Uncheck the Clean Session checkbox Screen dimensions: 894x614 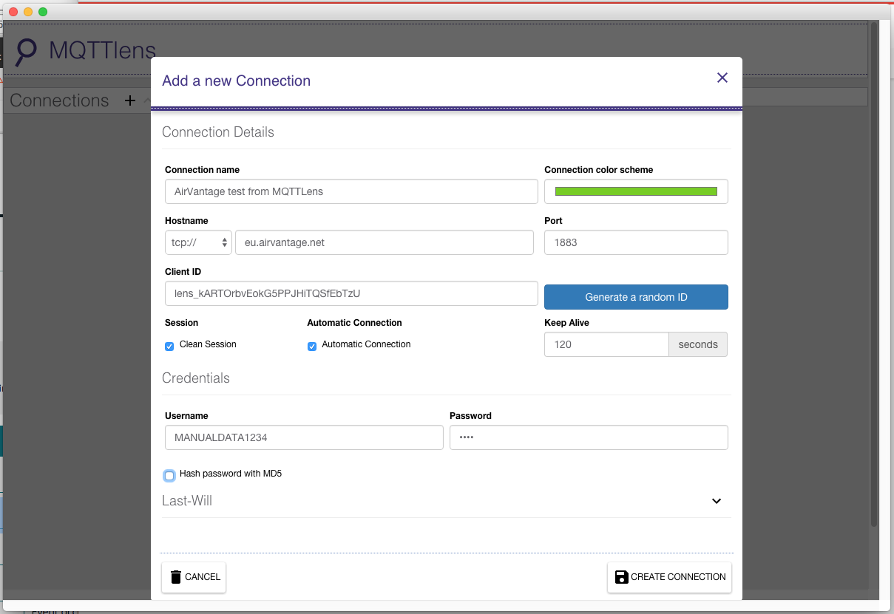[x=169, y=346]
